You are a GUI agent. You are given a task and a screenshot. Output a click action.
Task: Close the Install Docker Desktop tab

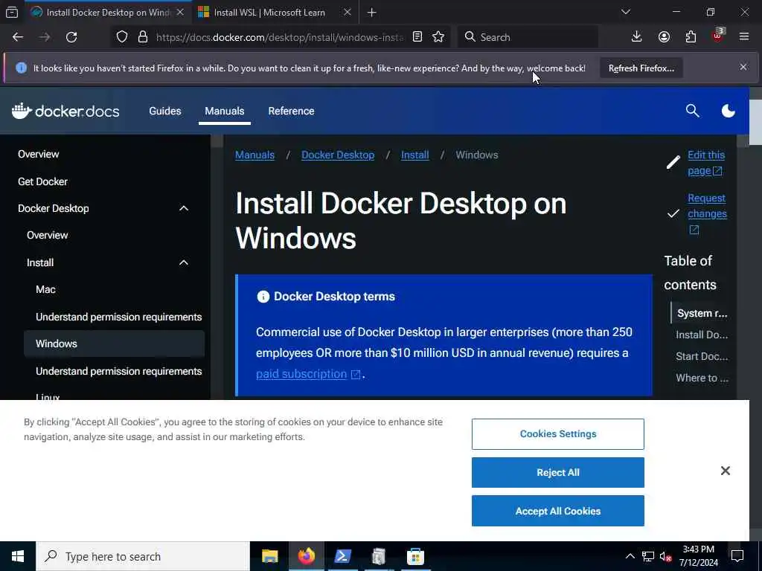[180, 12]
